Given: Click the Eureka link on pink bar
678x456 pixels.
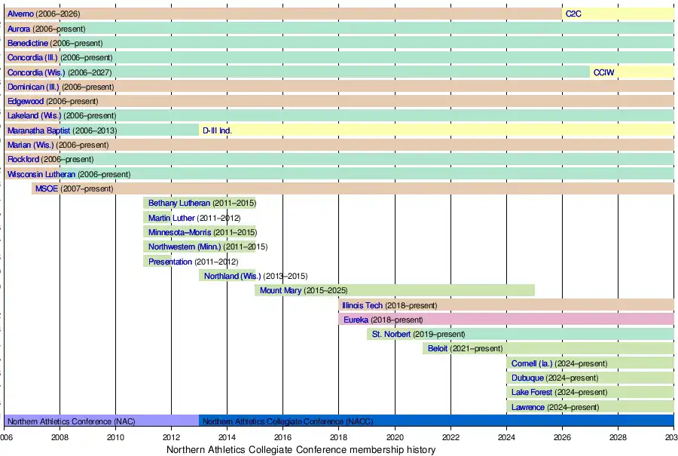Looking at the screenshot, I should pyautogui.click(x=356, y=320).
